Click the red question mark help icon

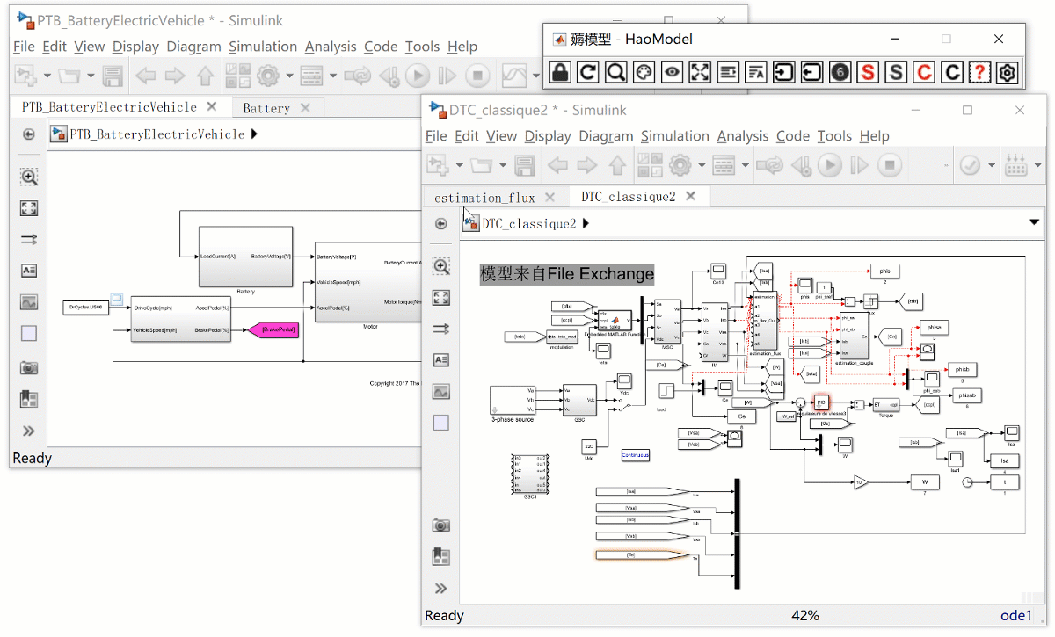tap(979, 72)
